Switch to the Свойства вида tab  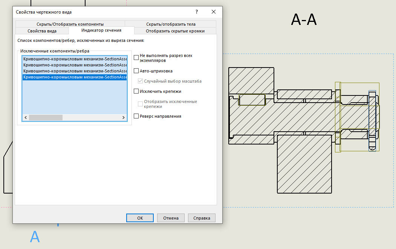pyautogui.click(x=42, y=31)
